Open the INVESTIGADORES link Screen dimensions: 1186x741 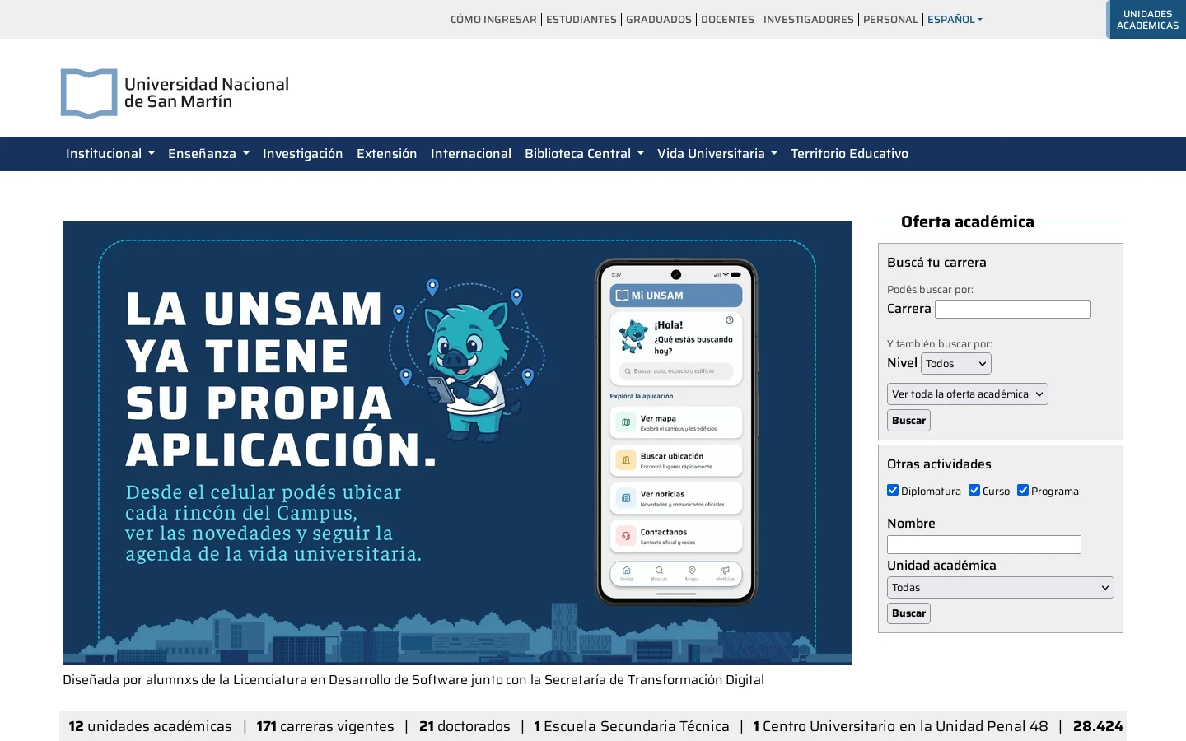tap(809, 19)
